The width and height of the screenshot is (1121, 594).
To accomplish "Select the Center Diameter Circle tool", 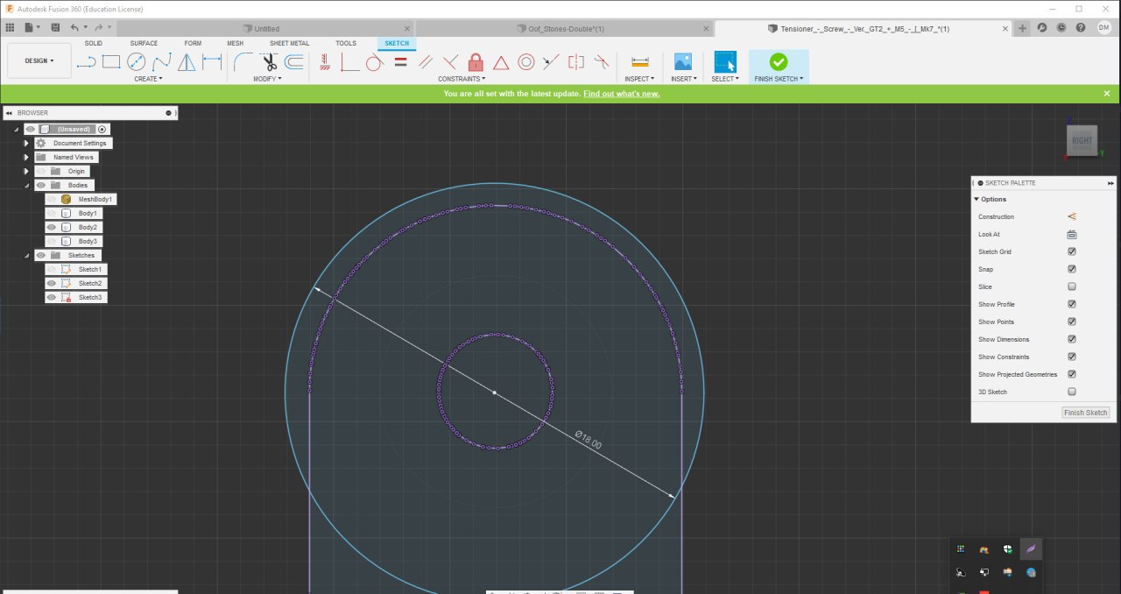I will [136, 62].
